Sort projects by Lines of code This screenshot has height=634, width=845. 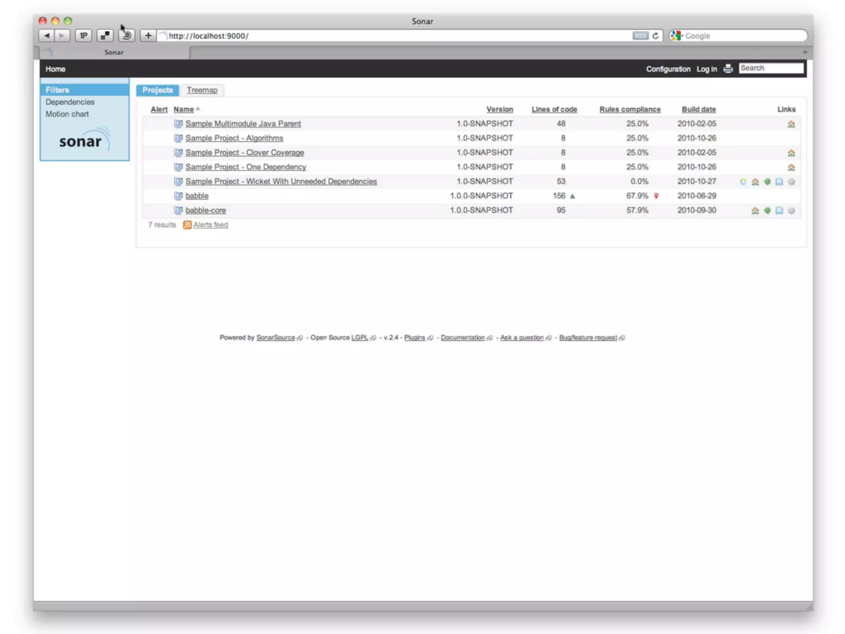pyautogui.click(x=554, y=109)
